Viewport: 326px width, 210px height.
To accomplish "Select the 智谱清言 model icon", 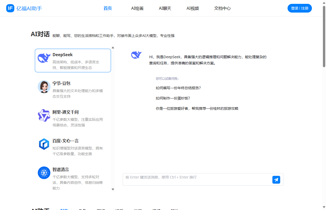I will 44,173.
